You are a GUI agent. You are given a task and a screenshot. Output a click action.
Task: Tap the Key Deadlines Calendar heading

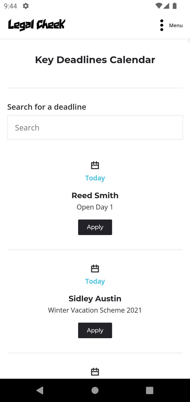95,60
